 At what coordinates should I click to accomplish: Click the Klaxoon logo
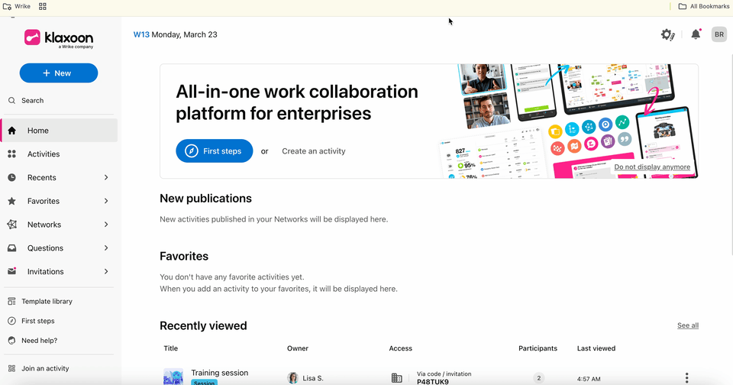click(59, 38)
